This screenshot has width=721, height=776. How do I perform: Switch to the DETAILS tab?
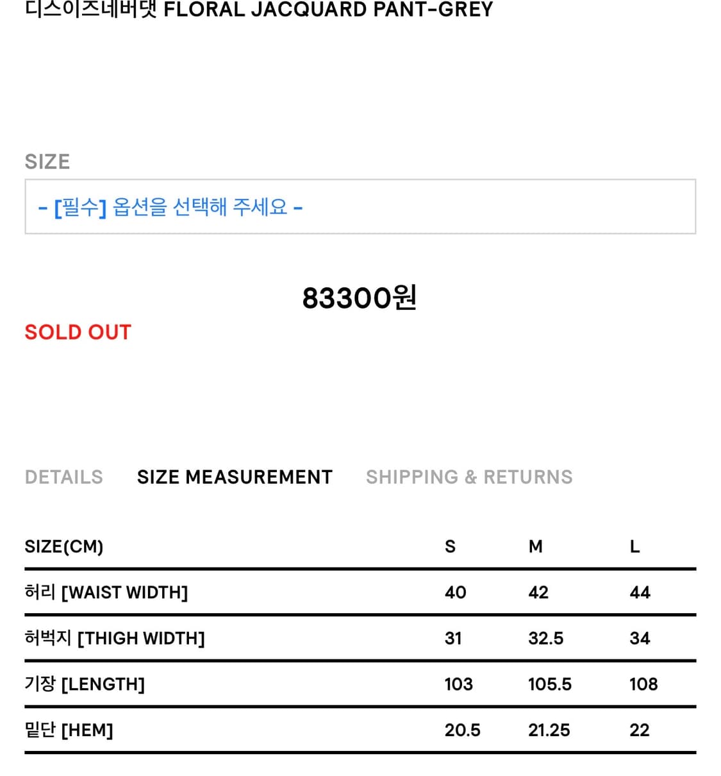click(x=64, y=477)
